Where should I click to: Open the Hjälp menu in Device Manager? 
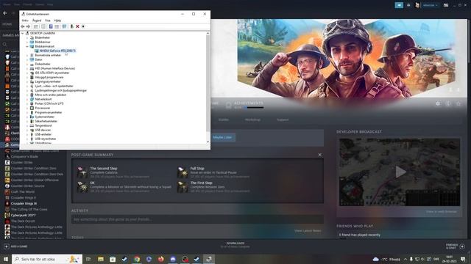point(57,21)
